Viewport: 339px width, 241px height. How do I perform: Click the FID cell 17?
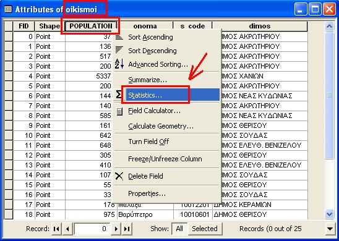[24, 205]
